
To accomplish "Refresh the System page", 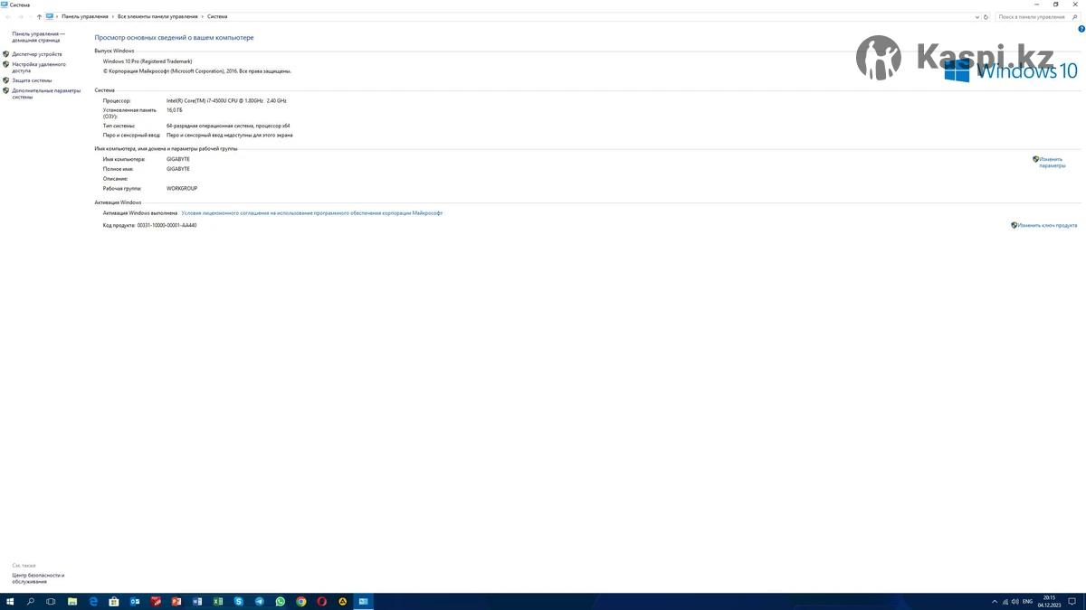I will click(x=986, y=16).
